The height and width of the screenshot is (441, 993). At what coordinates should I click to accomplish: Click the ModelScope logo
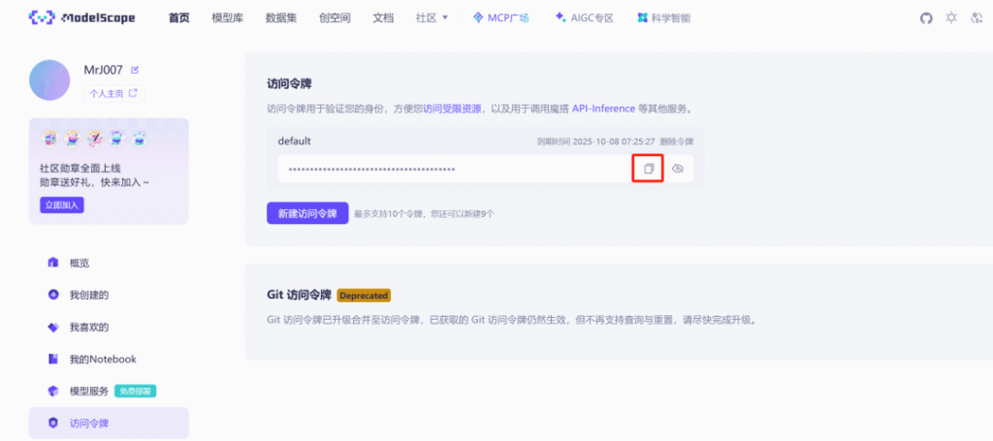[82, 17]
